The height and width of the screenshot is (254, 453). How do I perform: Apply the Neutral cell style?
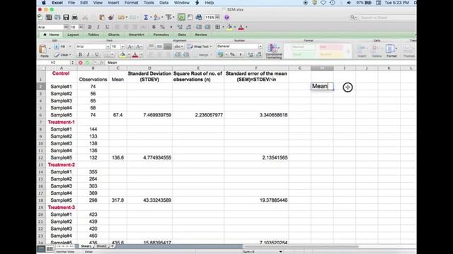coord(331,54)
